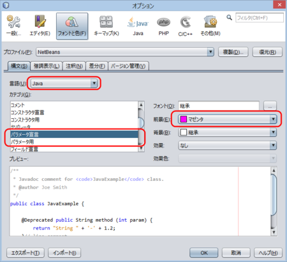Click the Duplicate (複製) button
Screen dimensions: 287x262
point(233,52)
